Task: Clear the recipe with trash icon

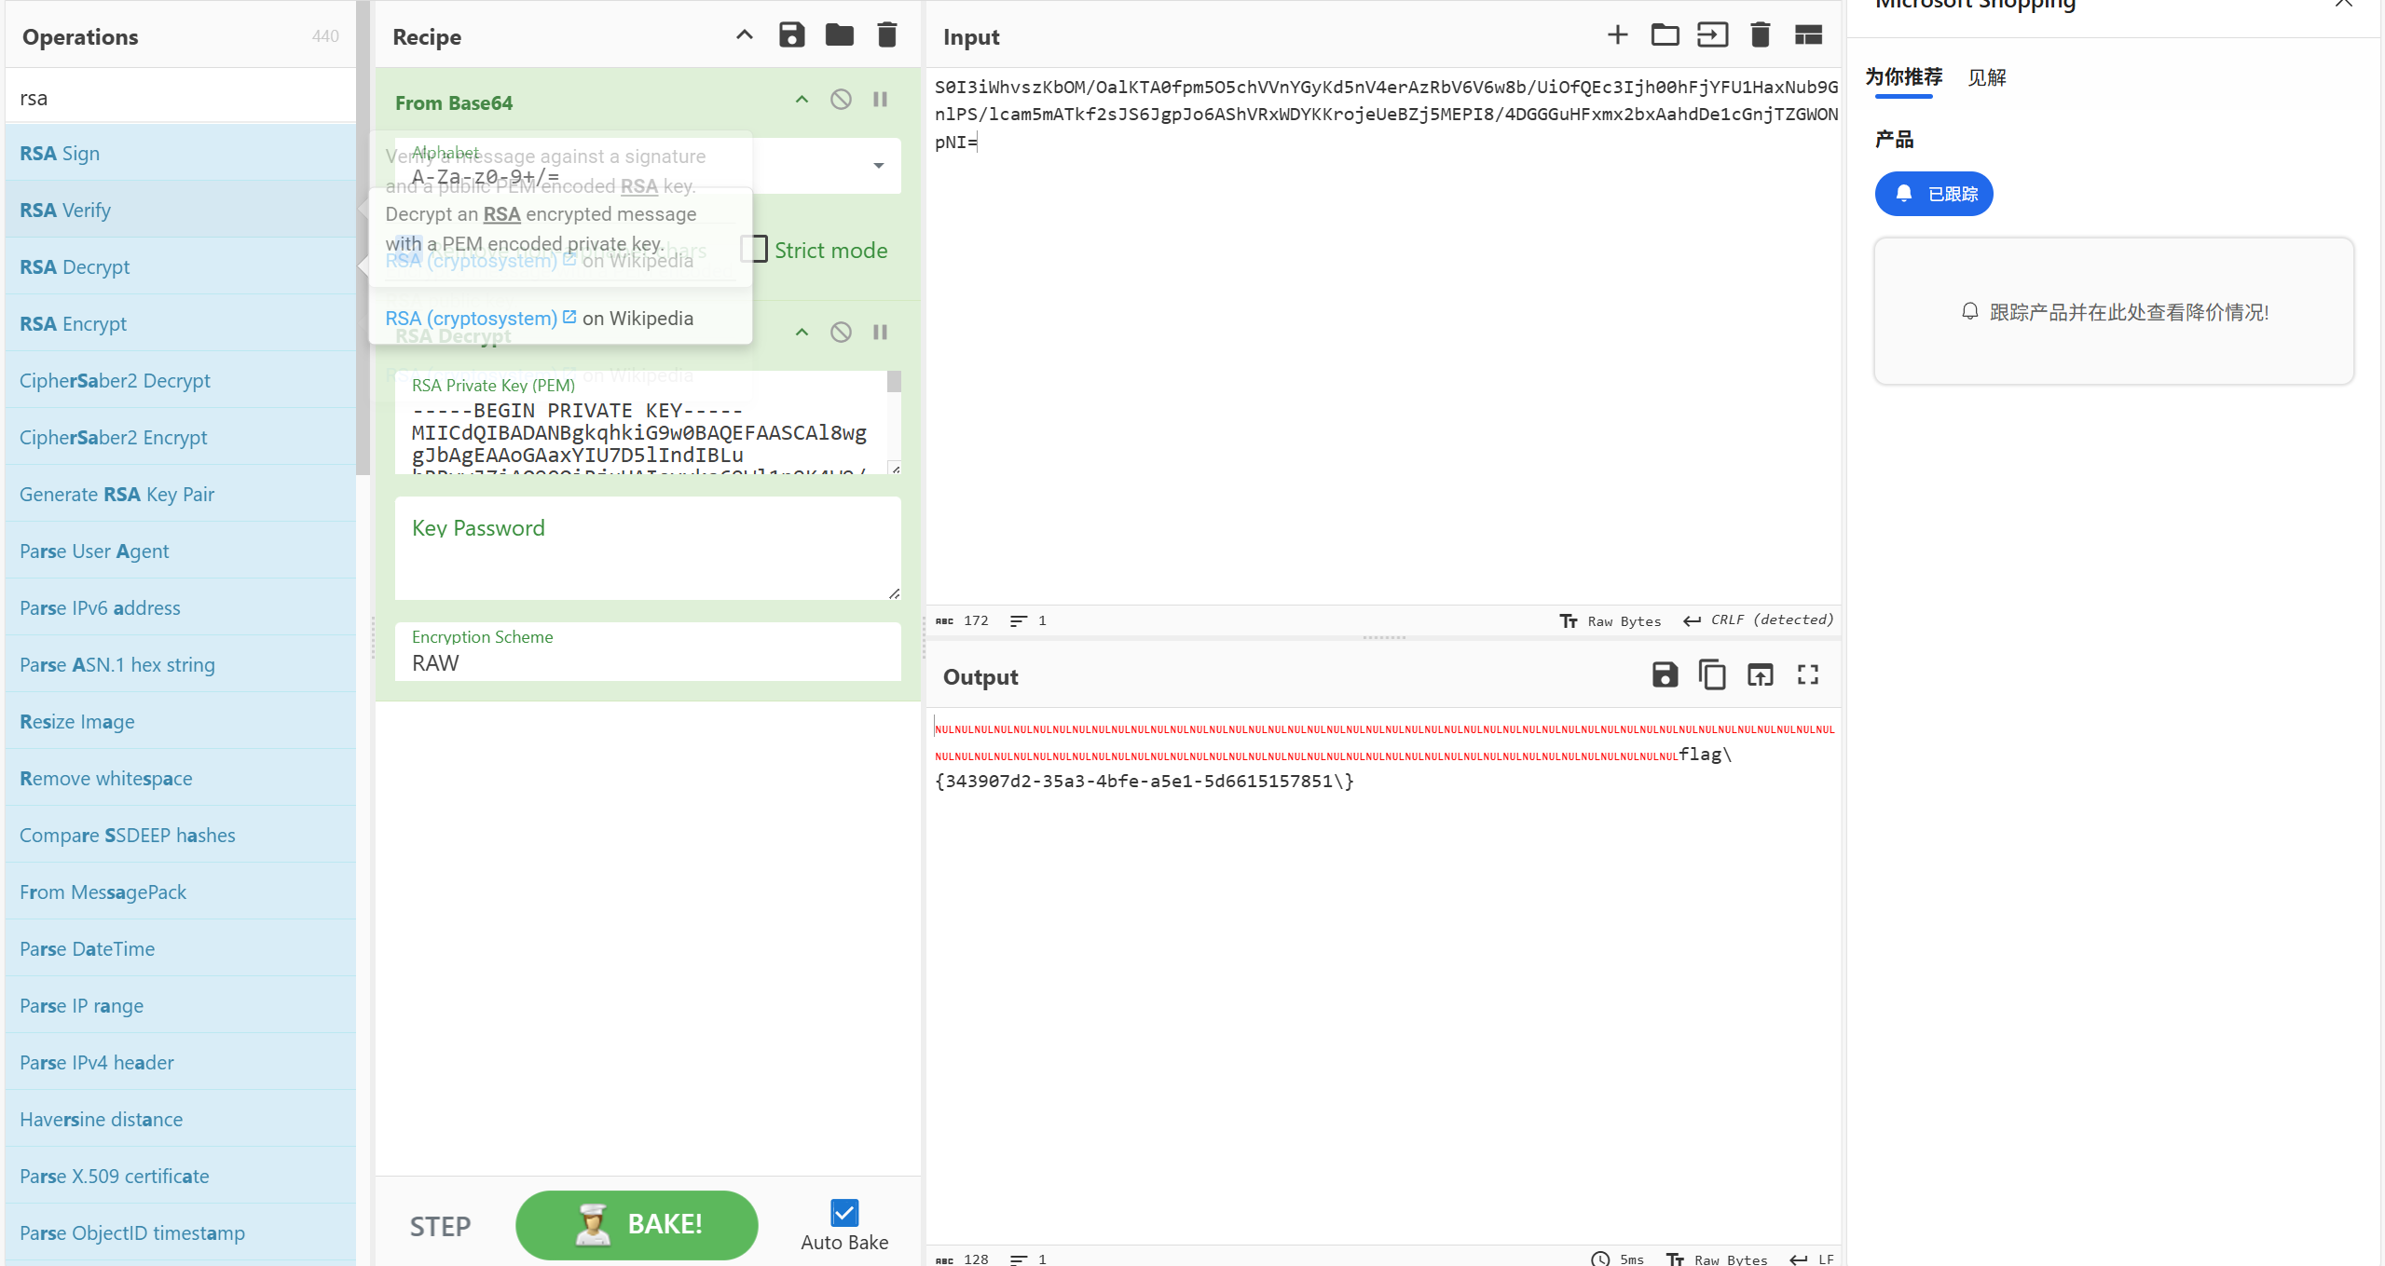Action: [x=886, y=35]
